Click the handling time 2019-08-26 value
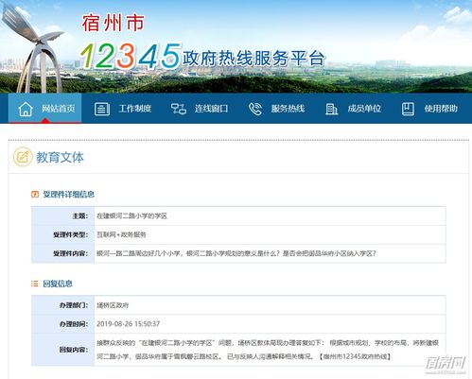 pyautogui.click(x=129, y=324)
